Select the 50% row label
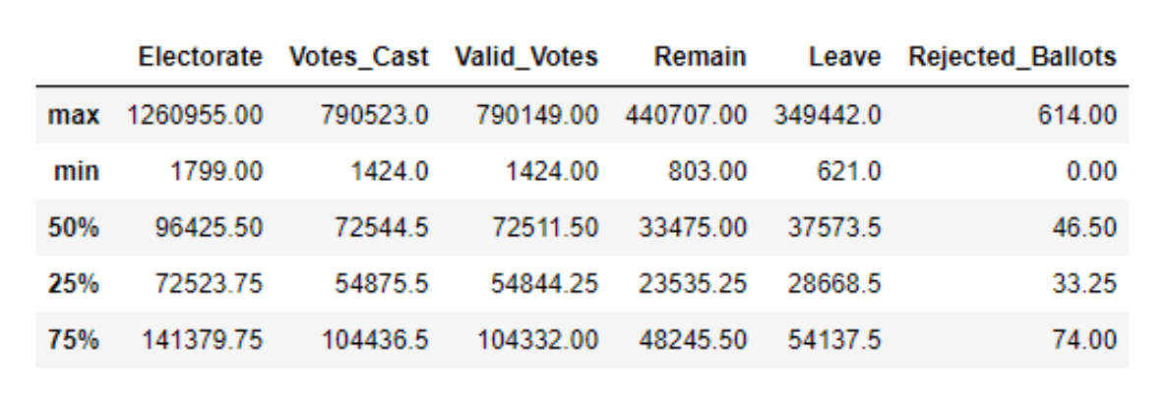The height and width of the screenshot is (399, 1169). tap(74, 228)
